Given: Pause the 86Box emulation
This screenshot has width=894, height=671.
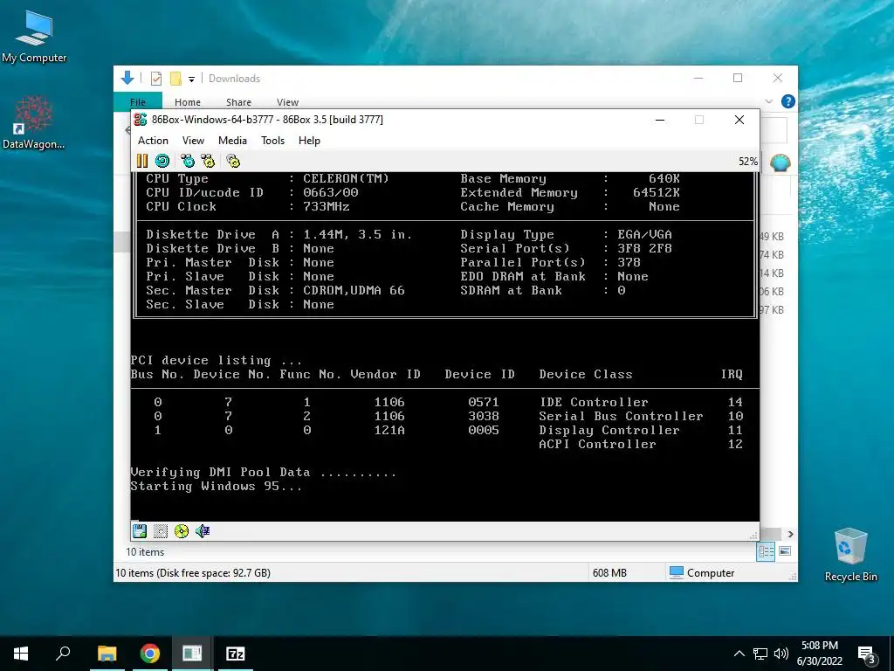Looking at the screenshot, I should click(x=142, y=161).
